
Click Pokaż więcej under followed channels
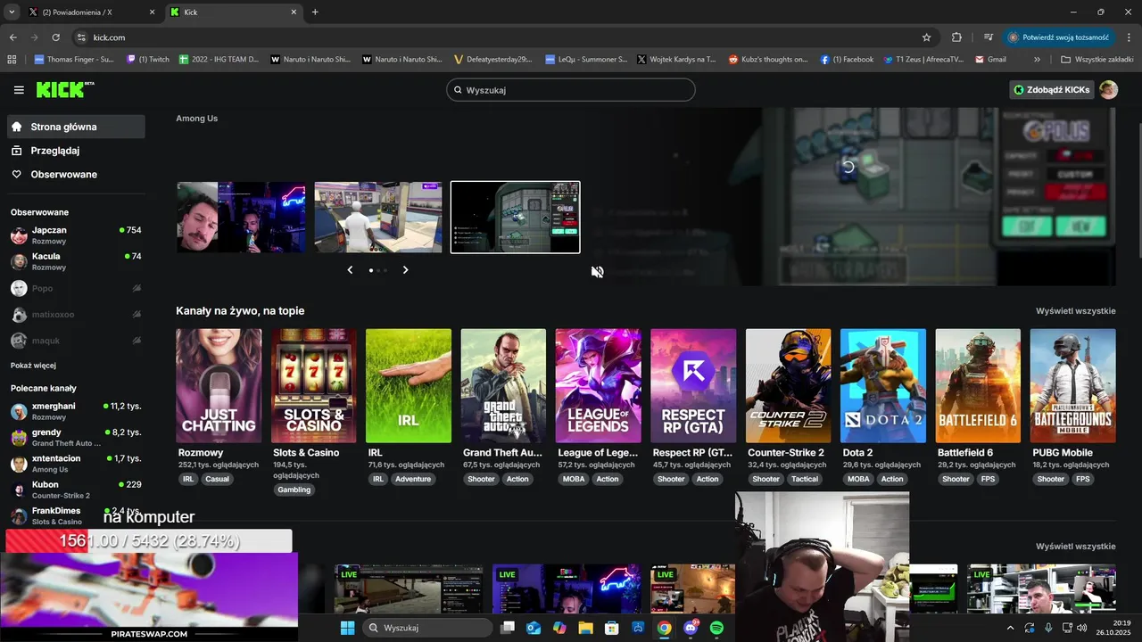[33, 366]
